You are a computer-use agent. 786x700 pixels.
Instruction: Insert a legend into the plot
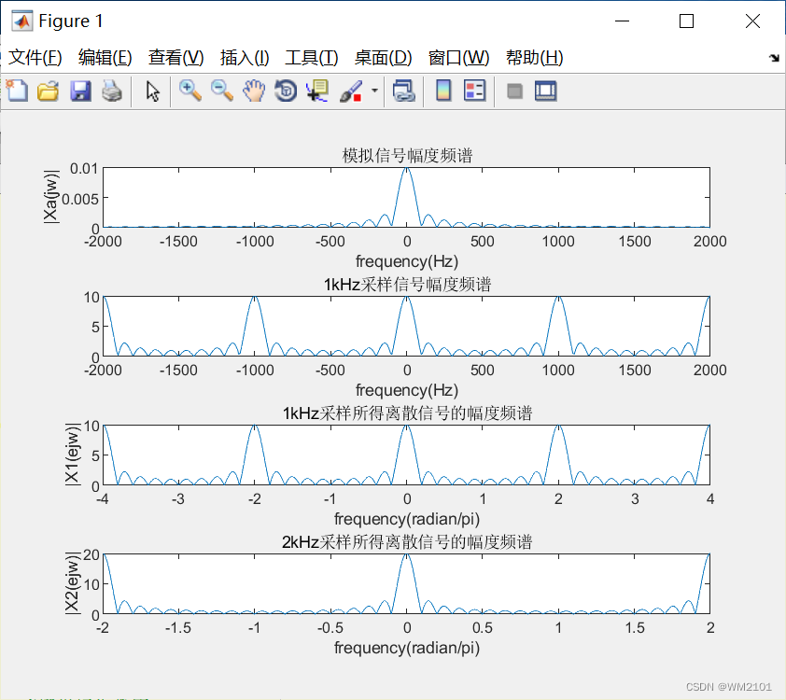point(472,91)
